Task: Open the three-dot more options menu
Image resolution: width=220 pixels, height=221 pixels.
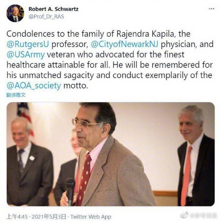Action: (x=212, y=9)
